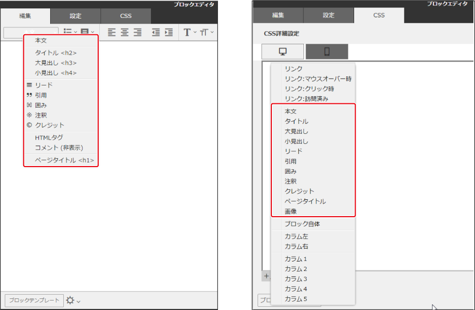This screenshot has width=475, height=310.
Task: Select the CSS tab in right editor
Action: pos(379,15)
